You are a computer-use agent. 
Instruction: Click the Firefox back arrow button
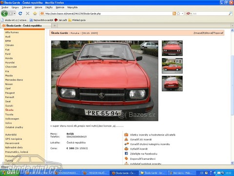(4, 13)
